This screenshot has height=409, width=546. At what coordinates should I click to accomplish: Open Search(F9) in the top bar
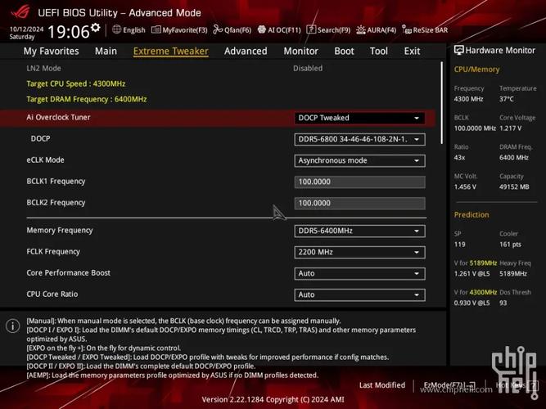(329, 30)
